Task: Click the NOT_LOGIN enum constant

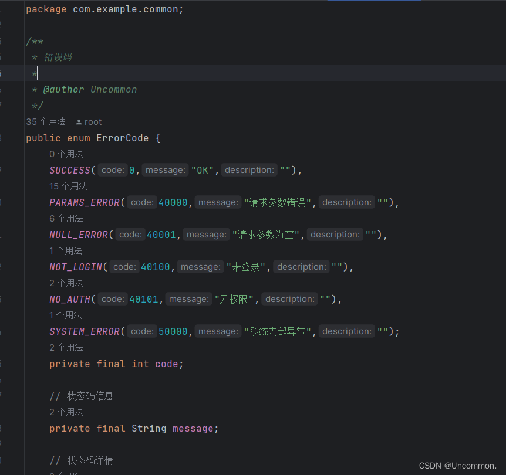Action: click(76, 267)
